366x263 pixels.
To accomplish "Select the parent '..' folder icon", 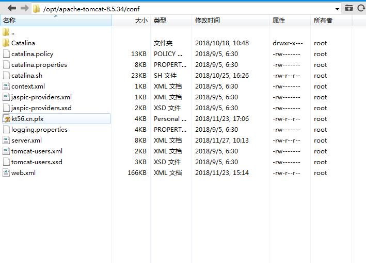I will click(6, 32).
